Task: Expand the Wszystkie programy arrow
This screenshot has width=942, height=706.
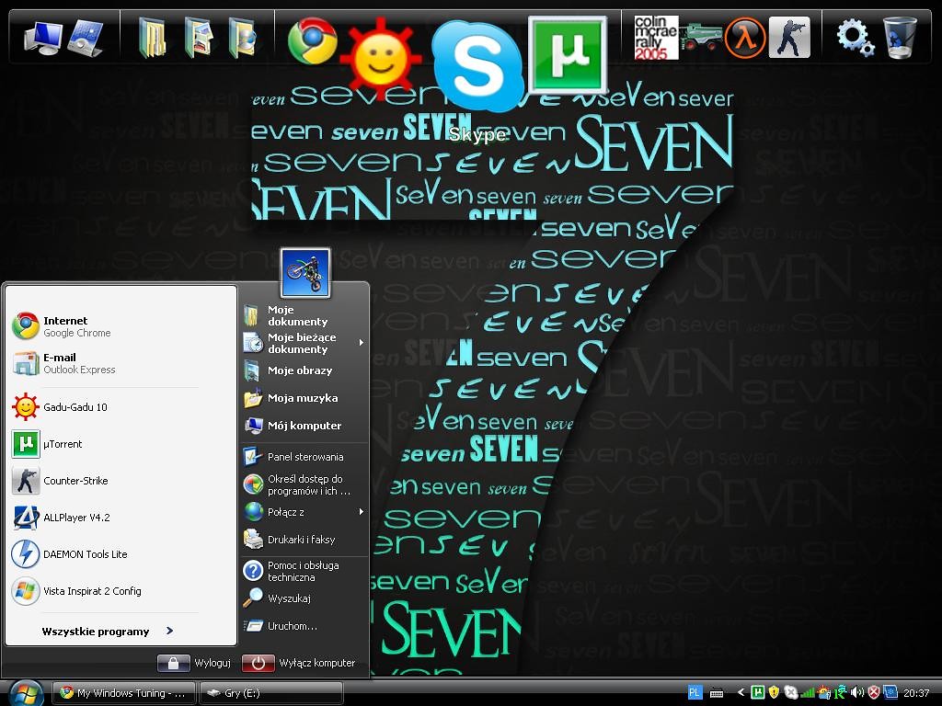Action: [x=169, y=631]
